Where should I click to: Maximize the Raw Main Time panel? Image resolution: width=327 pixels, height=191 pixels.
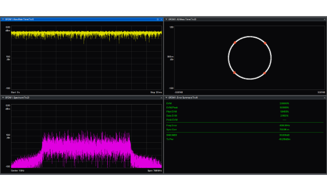[x=157, y=20]
